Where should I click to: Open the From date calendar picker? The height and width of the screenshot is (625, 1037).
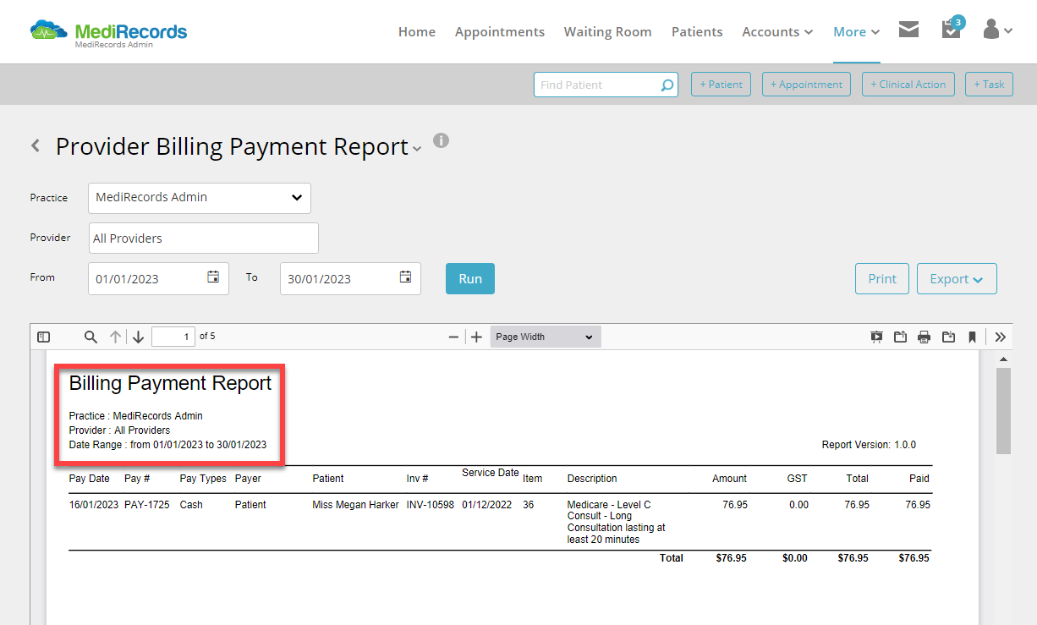[x=213, y=277]
